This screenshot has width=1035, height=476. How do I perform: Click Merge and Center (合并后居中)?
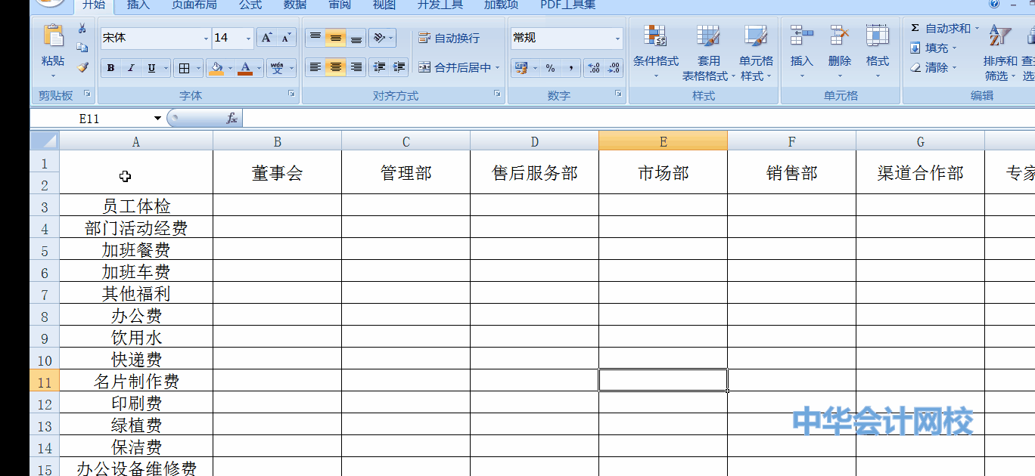click(x=455, y=67)
